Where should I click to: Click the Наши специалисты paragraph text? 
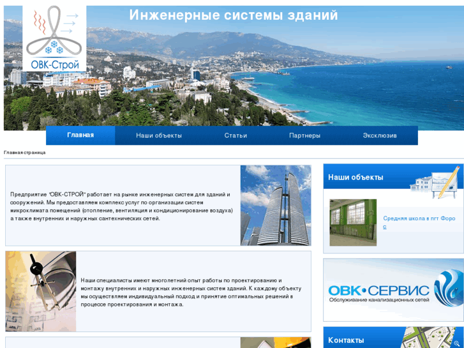pyautogui.click(x=191, y=292)
